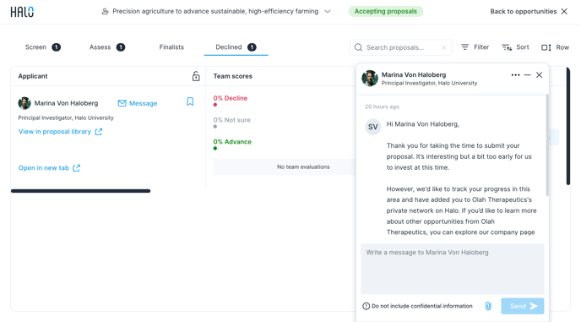This screenshot has width=581, height=322.
Task: Click Open in new tab link
Action: click(49, 168)
